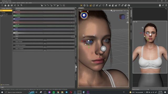Click the viewport reset view icon

point(128,22)
